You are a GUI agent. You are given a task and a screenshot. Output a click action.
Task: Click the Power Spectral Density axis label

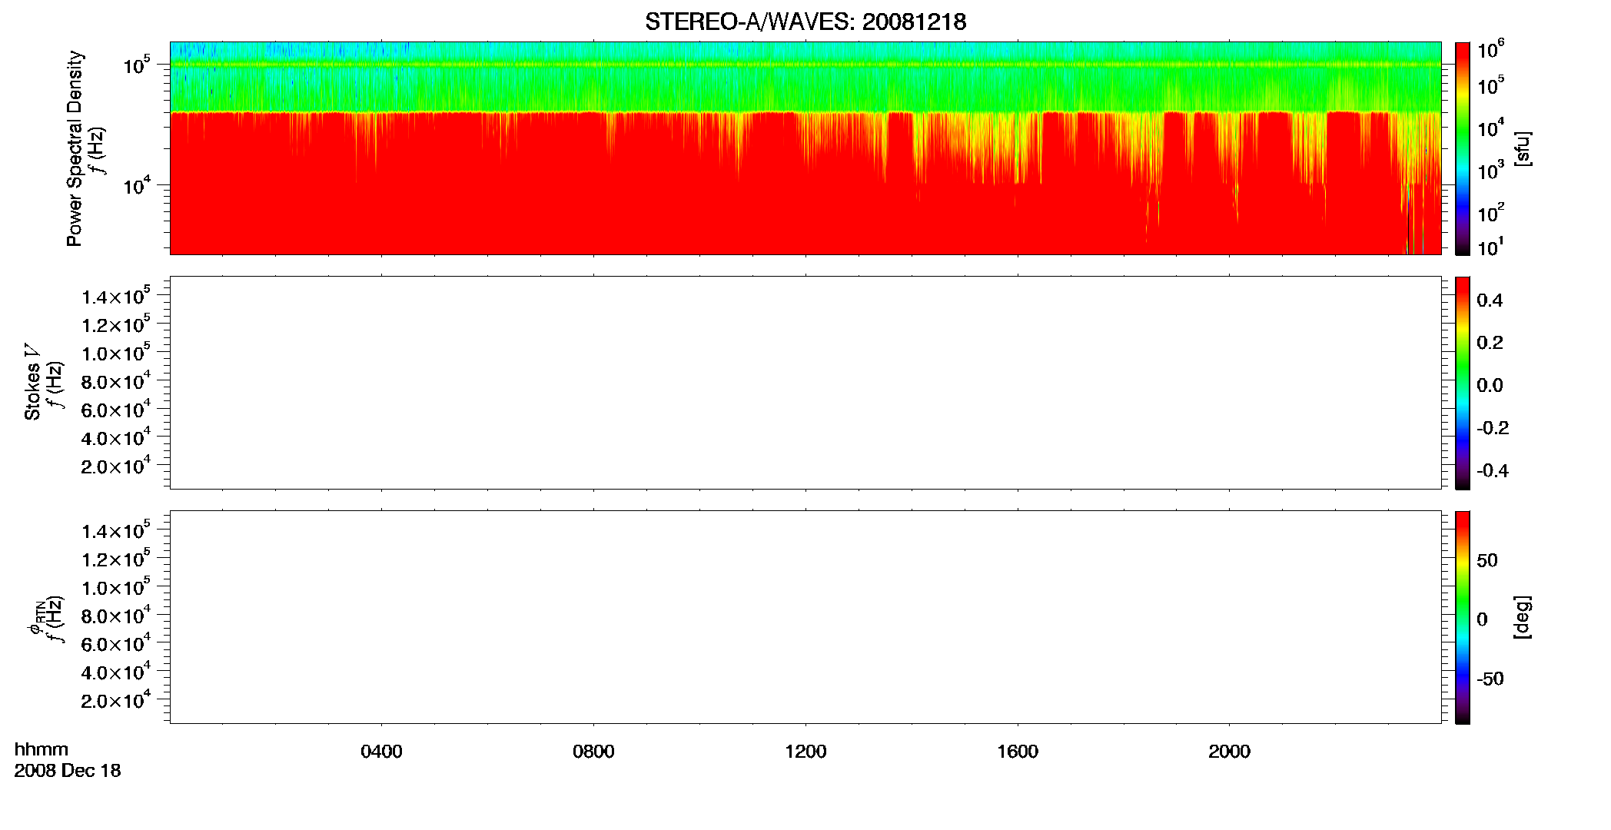(75, 148)
